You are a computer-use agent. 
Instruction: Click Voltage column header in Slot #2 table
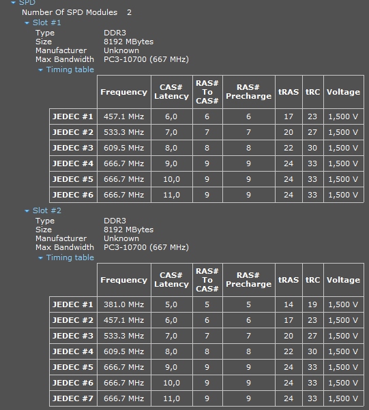point(343,280)
